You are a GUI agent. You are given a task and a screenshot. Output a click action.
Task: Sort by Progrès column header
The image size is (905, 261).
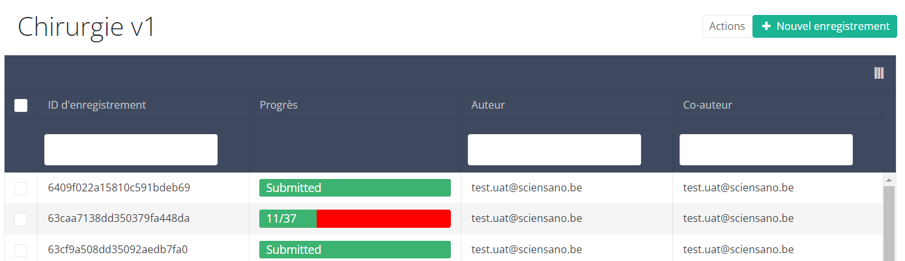click(279, 105)
